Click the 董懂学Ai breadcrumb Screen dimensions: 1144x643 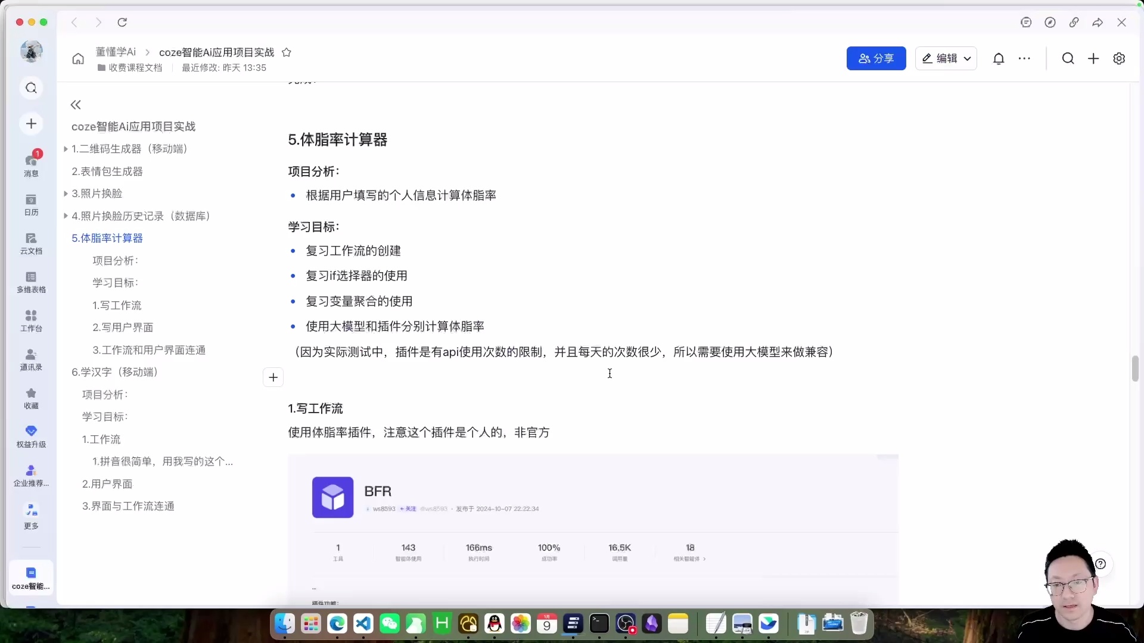(x=115, y=52)
